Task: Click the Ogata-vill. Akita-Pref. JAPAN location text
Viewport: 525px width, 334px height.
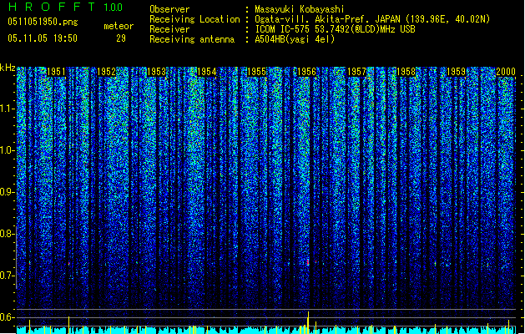Action: [x=372, y=19]
